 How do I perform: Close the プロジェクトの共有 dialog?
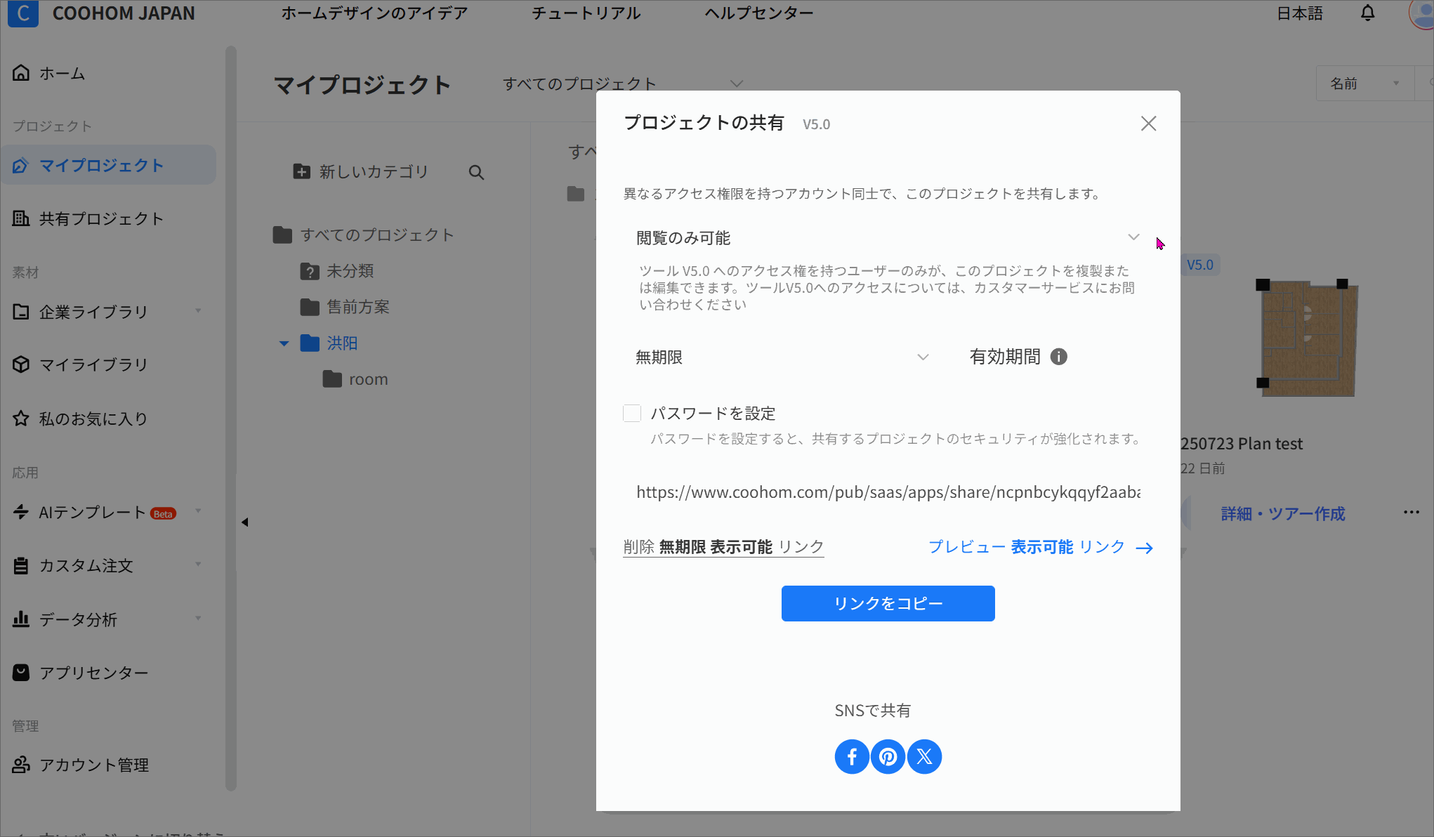1148,124
